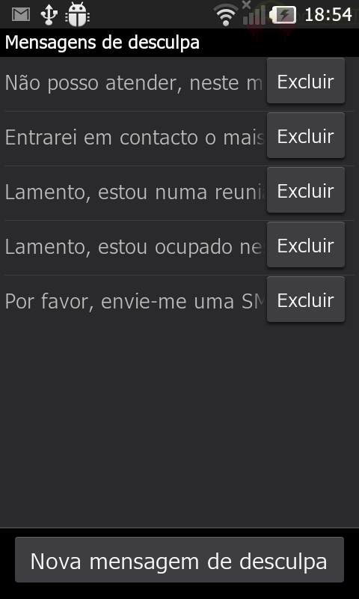Tap the Gmail notification icon
The width and height of the screenshot is (359, 599).
[x=21, y=14]
